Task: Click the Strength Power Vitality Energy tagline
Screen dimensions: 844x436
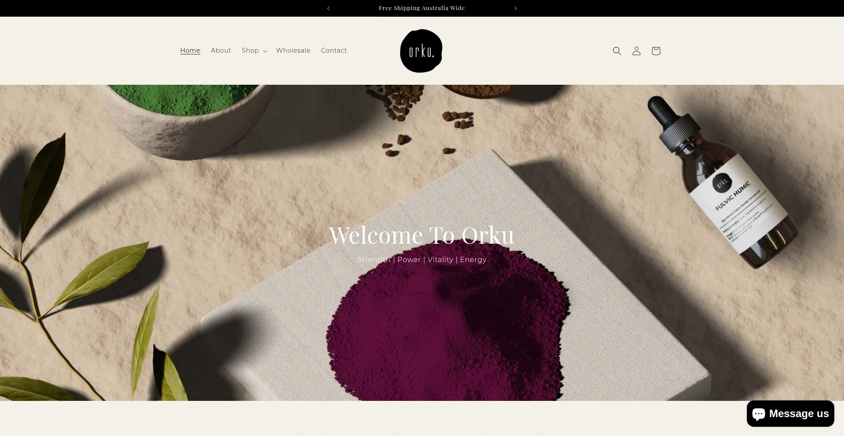Action: 422,259
